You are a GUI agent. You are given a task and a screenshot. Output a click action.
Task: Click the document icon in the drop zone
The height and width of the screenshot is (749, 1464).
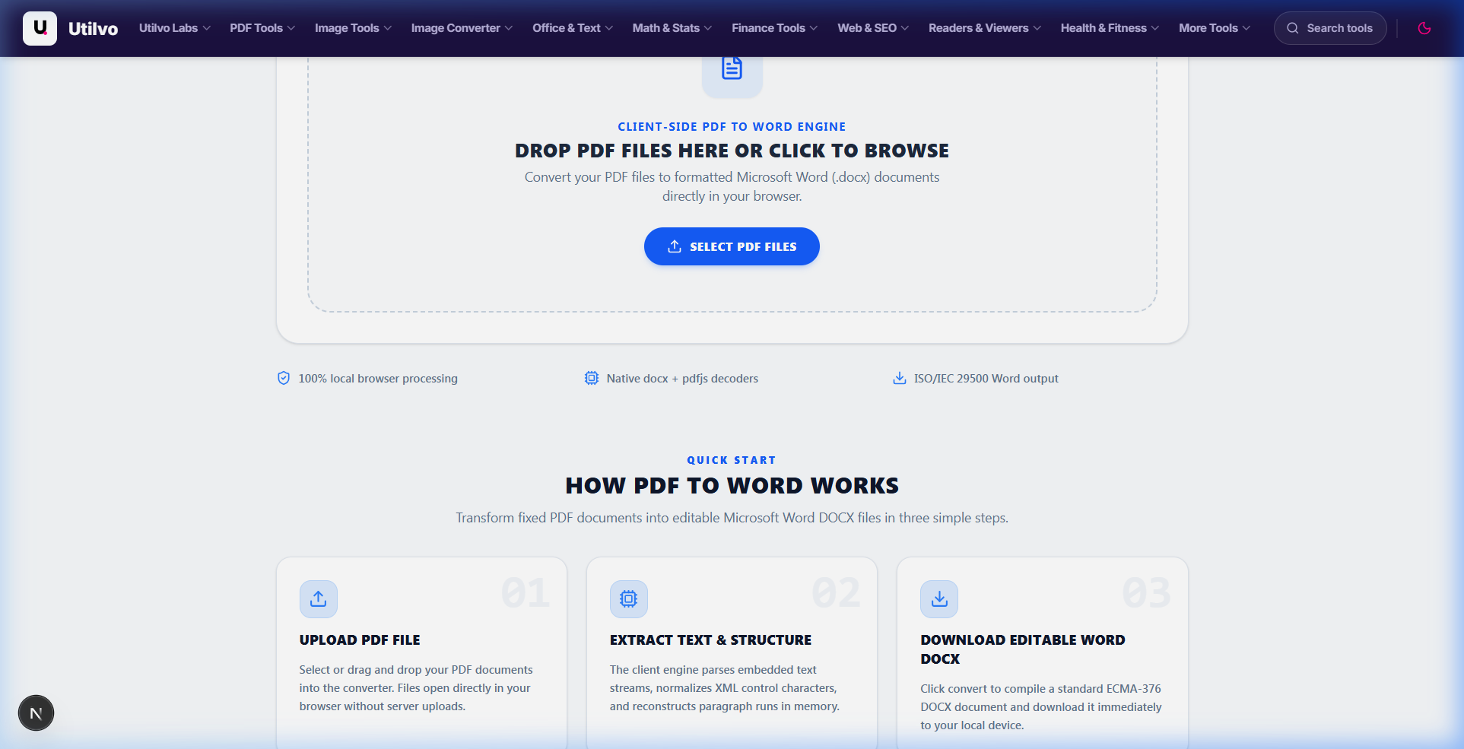click(732, 69)
